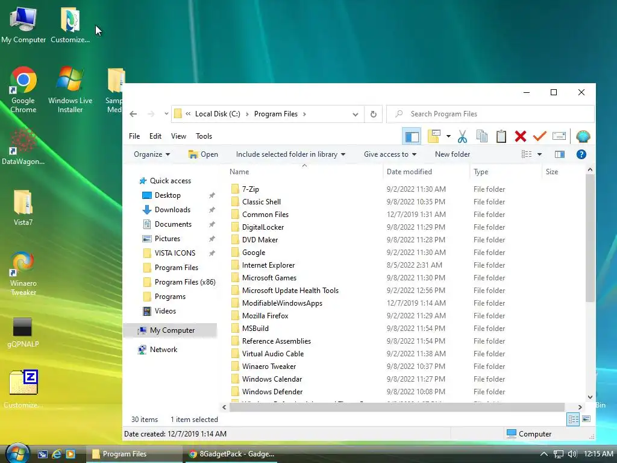Toggle the preview pane button
Image resolution: width=617 pixels, height=463 pixels.
[560, 154]
